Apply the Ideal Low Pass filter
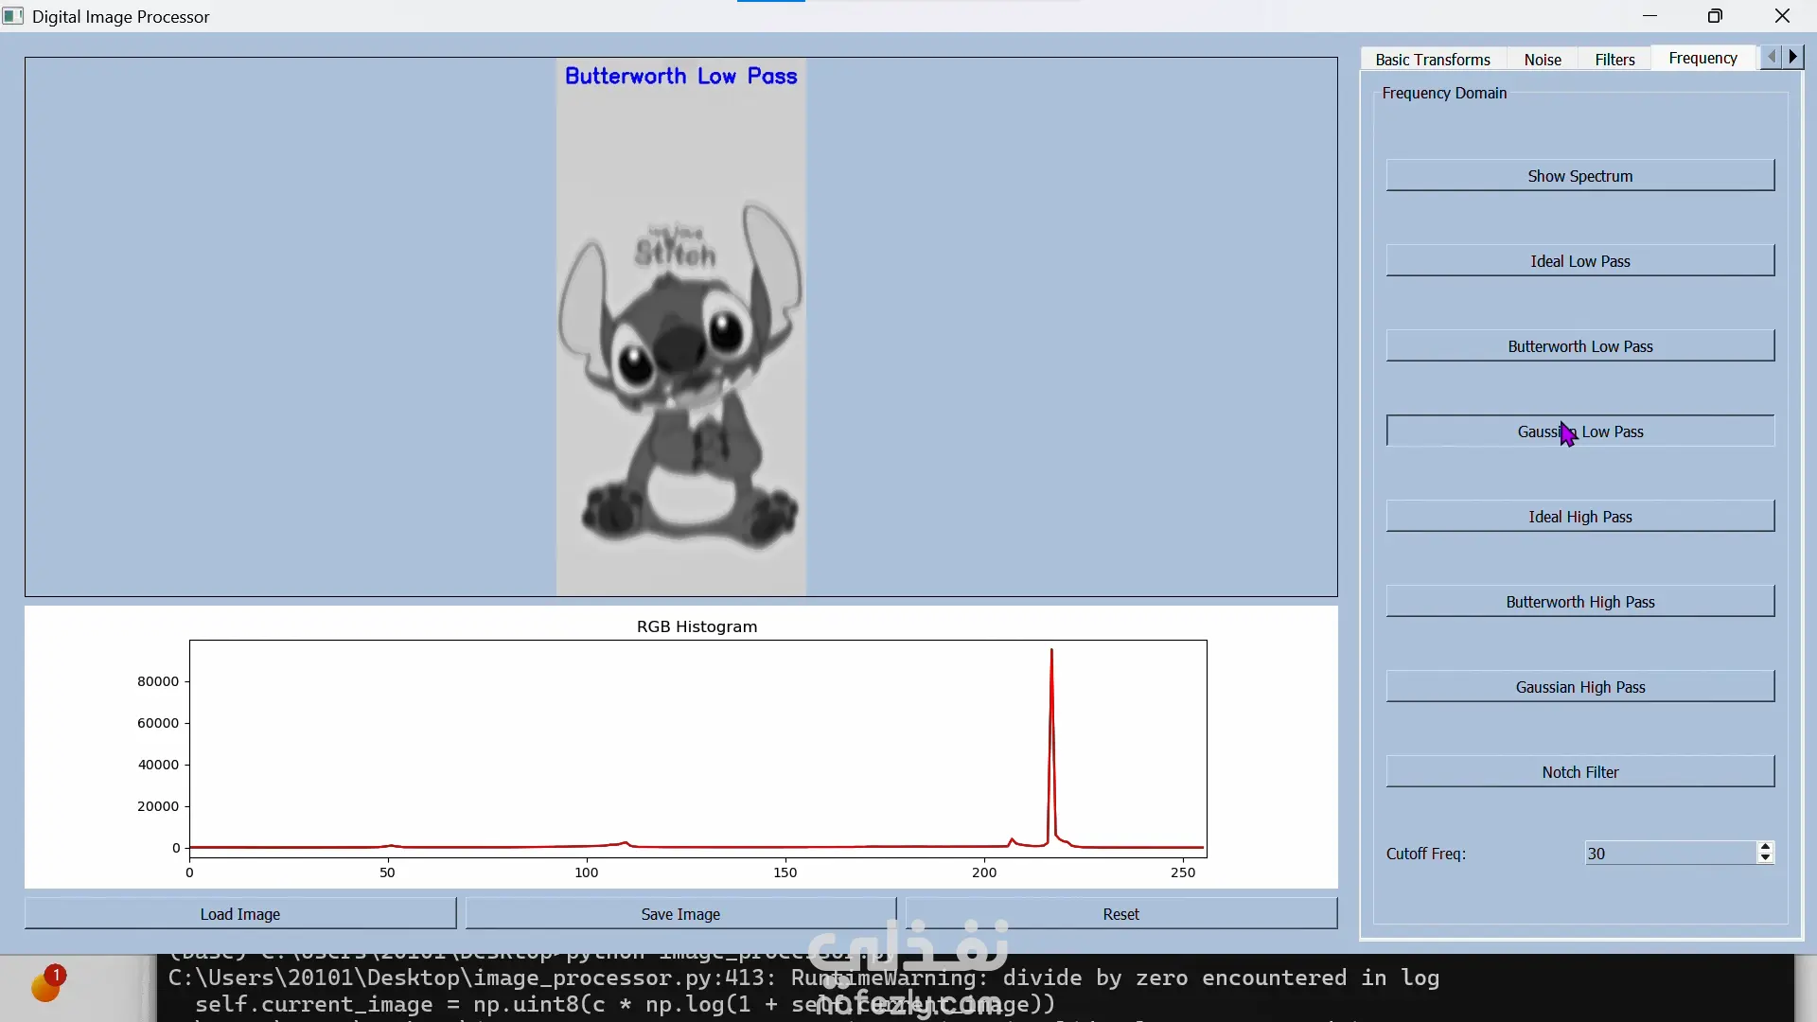Screen dimensions: 1817x1022 1579,261
